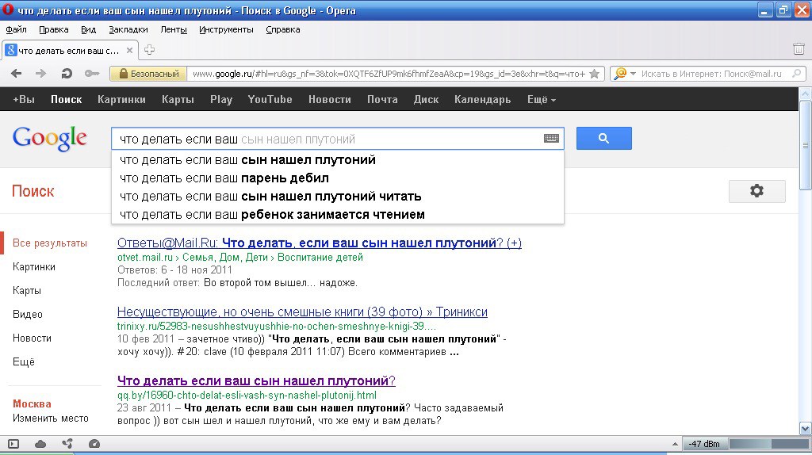The height and width of the screenshot is (455, 812).
Task: Go to Картинки in the Google bar
Action: (121, 99)
